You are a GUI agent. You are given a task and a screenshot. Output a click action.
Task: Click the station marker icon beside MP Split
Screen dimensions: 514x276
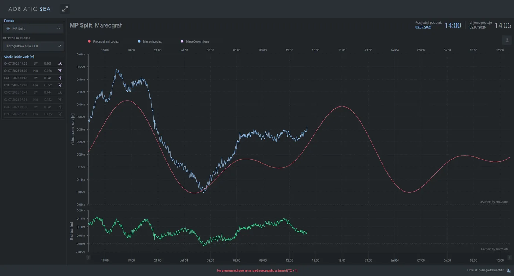click(x=8, y=29)
